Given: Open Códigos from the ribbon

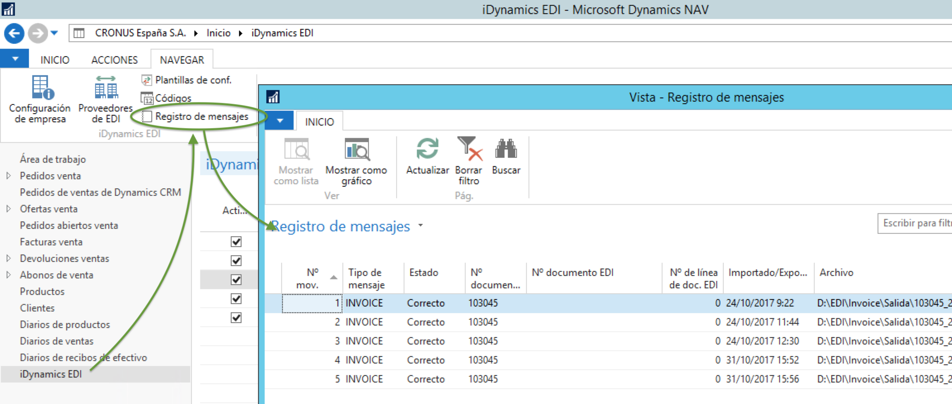Looking at the screenshot, I should click(166, 98).
